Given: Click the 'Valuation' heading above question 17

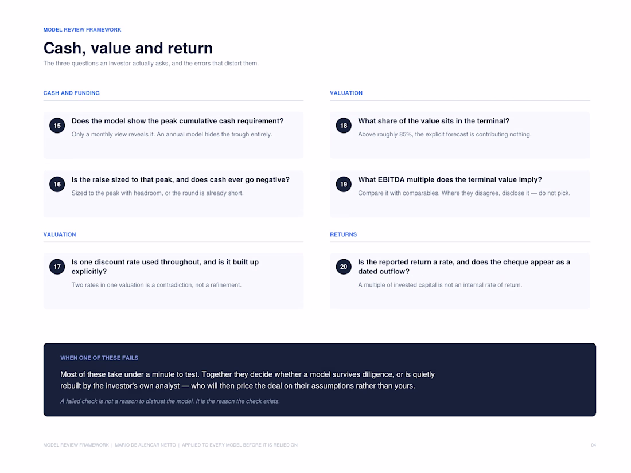Looking at the screenshot, I should coord(60,234).
